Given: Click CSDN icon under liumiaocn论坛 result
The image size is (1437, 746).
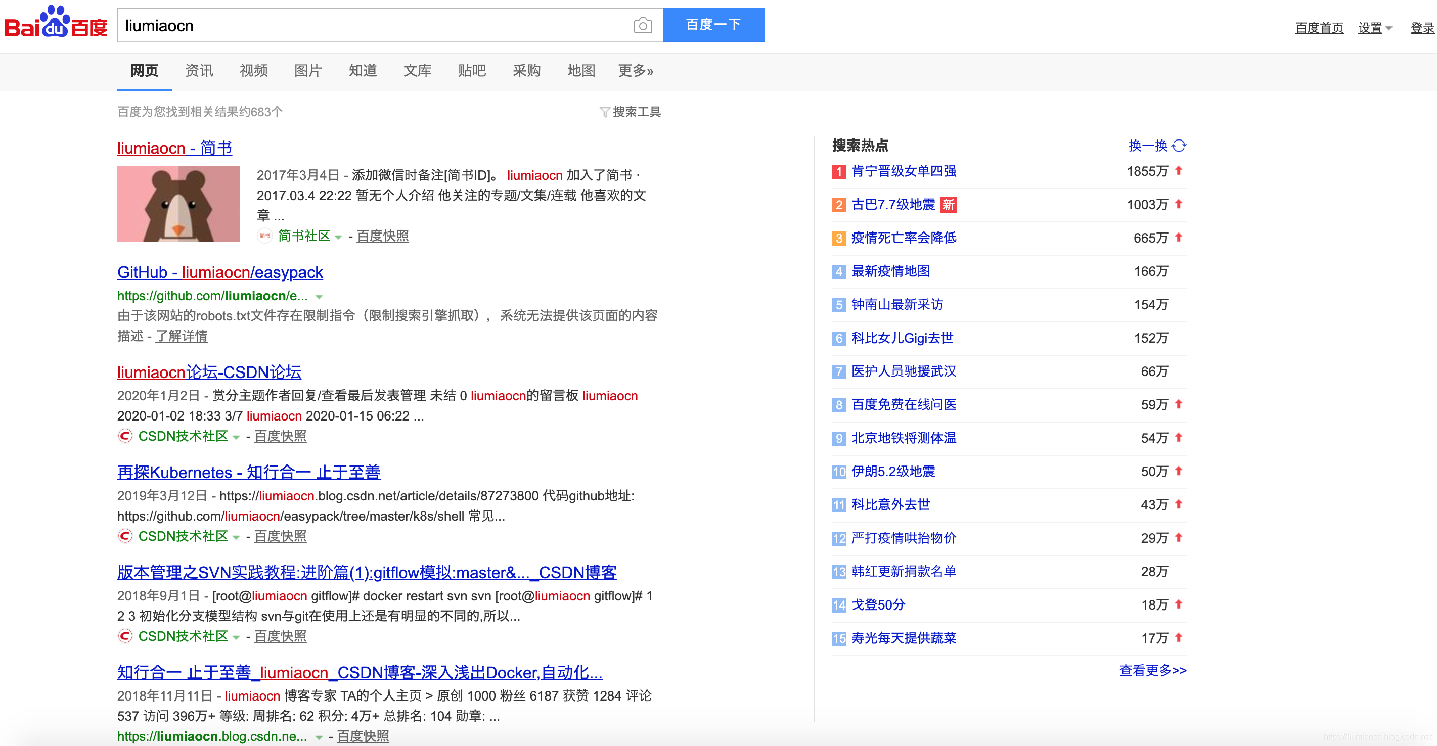Looking at the screenshot, I should click(x=125, y=436).
